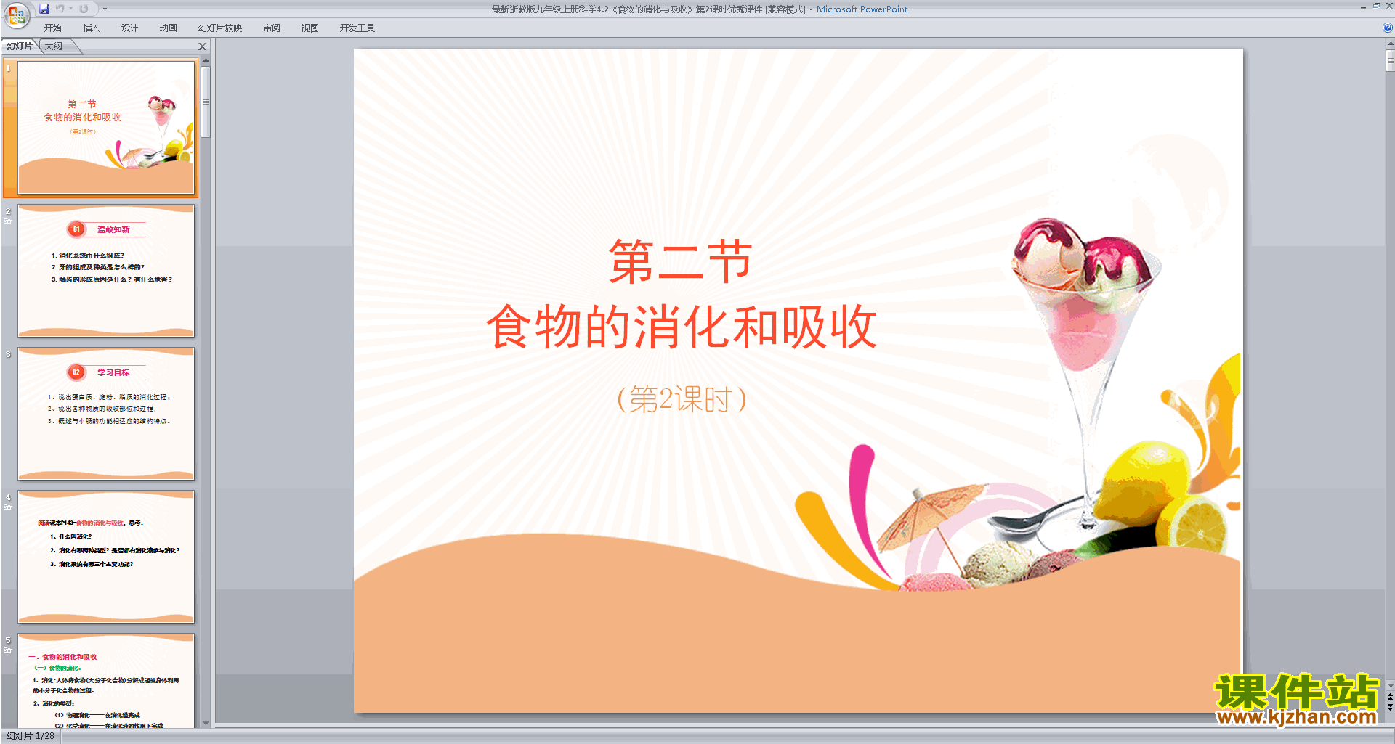Restore down the PowerPoint window
Viewport: 1395px width, 744px height.
(x=1376, y=6)
